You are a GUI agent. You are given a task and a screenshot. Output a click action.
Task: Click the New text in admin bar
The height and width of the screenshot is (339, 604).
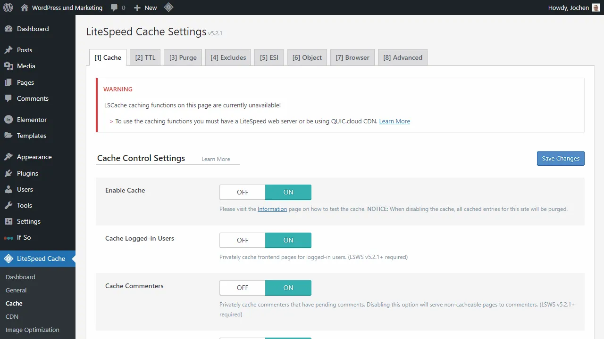[x=151, y=8]
